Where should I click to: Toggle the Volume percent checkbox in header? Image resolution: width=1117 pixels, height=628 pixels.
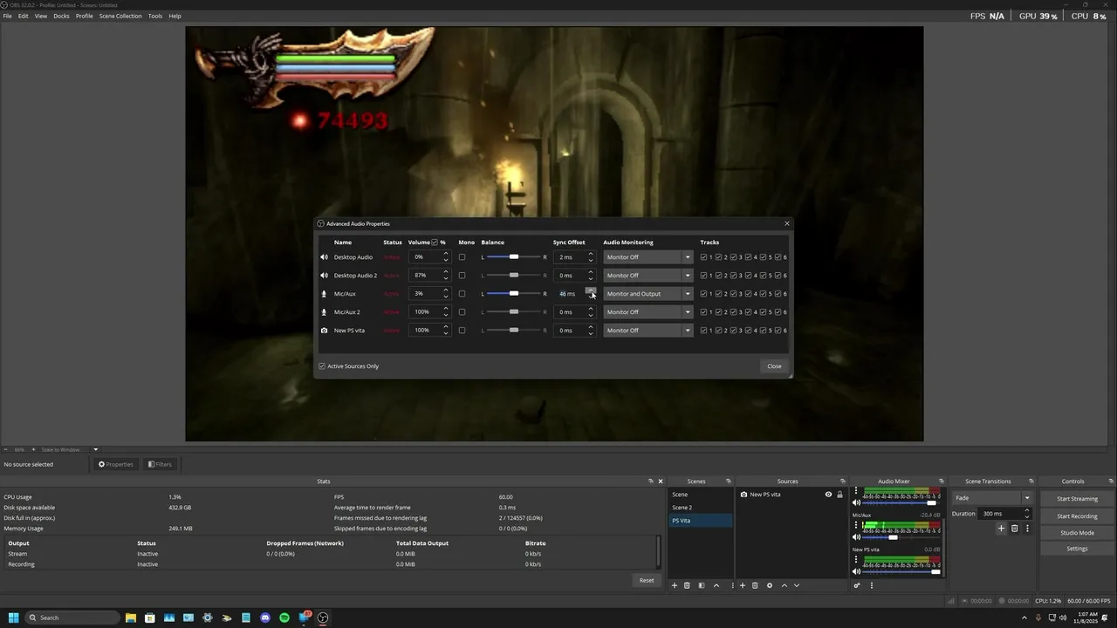435,242
